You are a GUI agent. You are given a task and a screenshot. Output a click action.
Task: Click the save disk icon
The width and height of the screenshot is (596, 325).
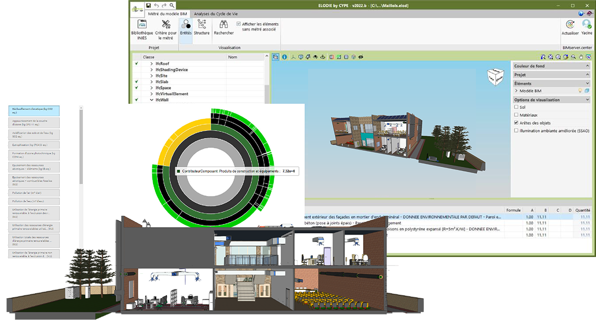149,5
